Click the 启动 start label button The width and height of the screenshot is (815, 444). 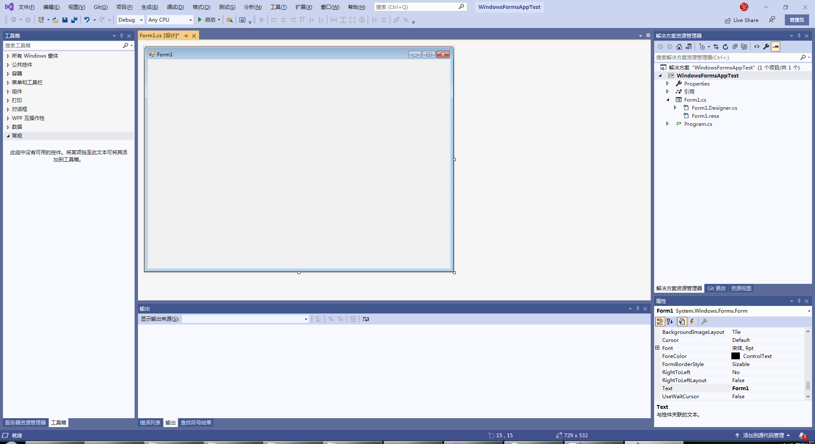[x=210, y=20]
